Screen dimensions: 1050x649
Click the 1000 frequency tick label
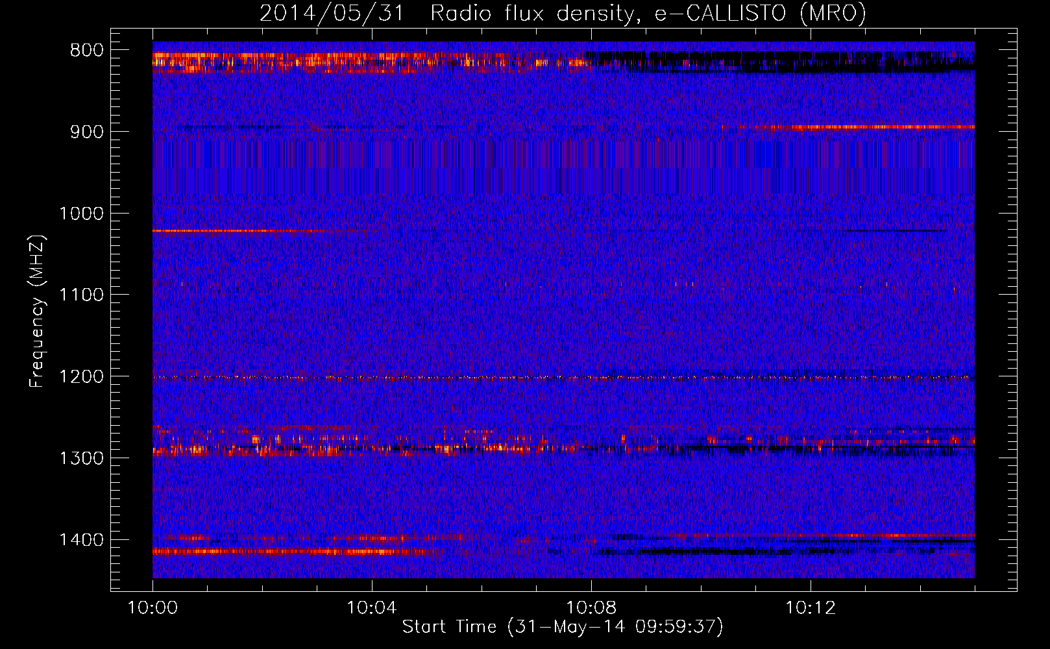coord(81,214)
